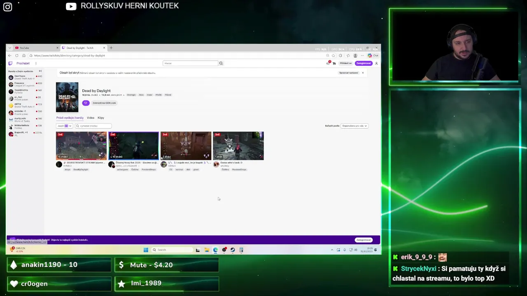Open ARTIX channel in sidebar
The width and height of the screenshot is (527, 296).
point(25,105)
